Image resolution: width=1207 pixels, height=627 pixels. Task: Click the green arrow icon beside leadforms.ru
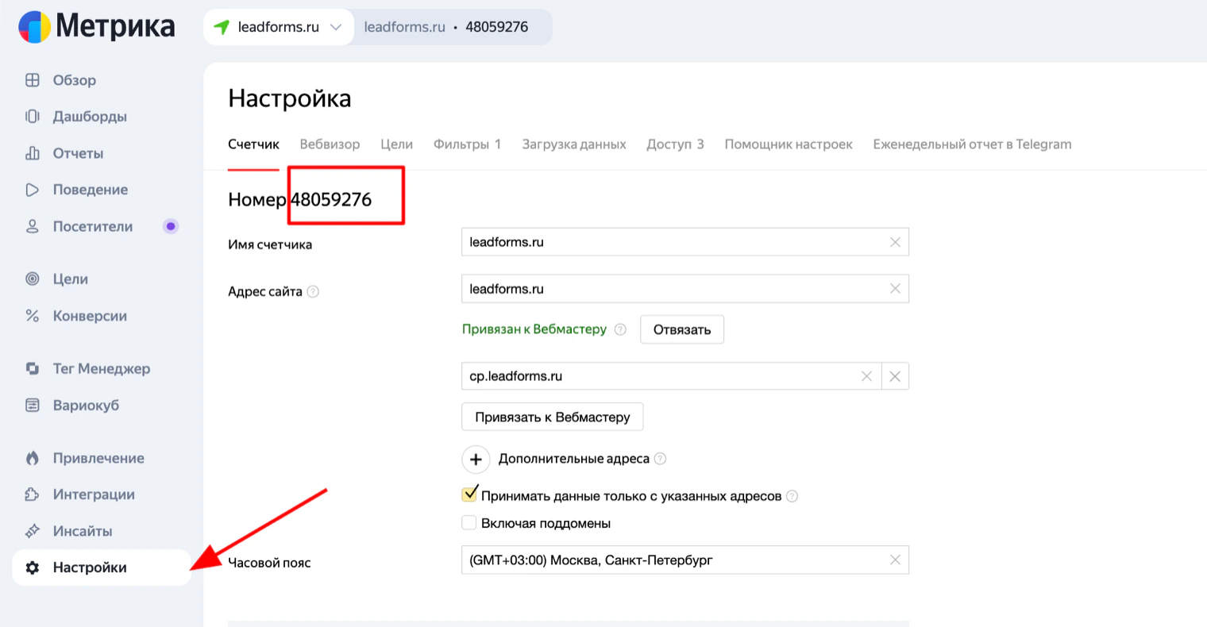pos(222,27)
